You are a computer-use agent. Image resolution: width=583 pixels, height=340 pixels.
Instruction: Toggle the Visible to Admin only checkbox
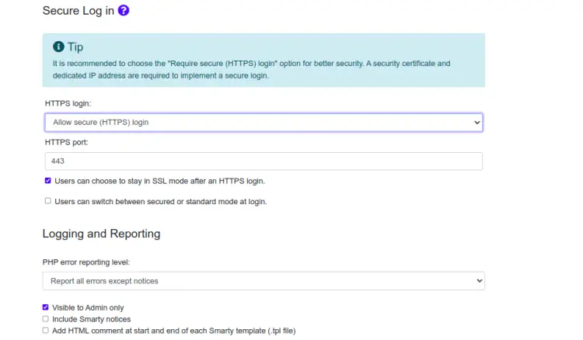(46, 307)
